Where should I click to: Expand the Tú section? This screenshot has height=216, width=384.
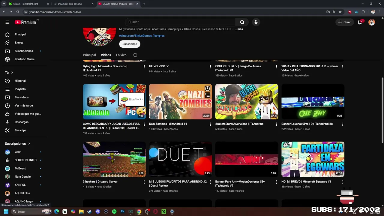pyautogui.click(x=9, y=73)
